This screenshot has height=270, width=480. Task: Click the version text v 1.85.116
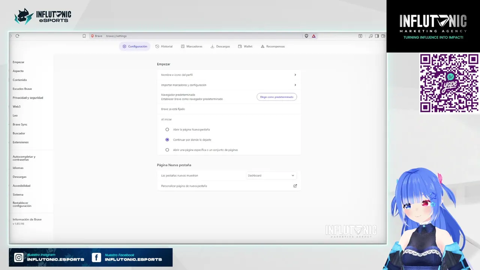pyautogui.click(x=18, y=224)
